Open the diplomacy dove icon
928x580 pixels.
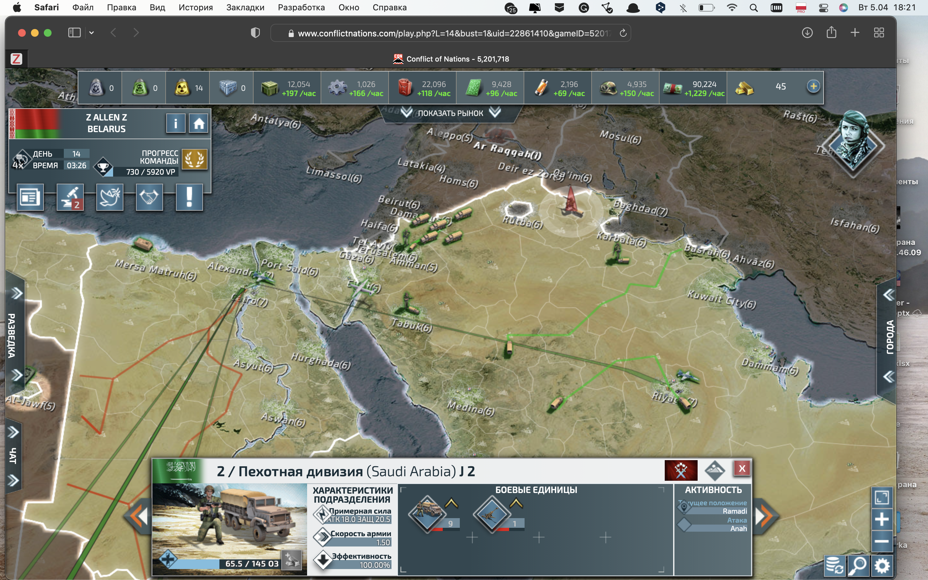110,197
